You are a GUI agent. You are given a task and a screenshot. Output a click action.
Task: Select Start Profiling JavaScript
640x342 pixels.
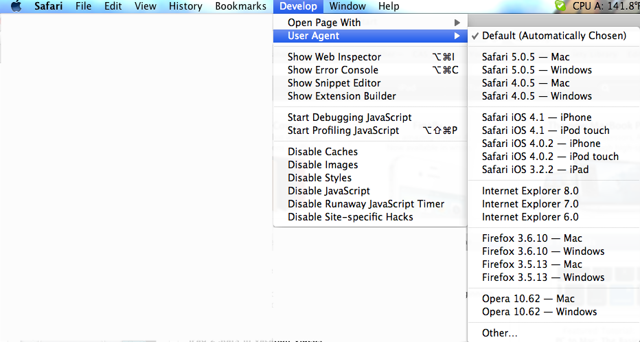(370, 130)
